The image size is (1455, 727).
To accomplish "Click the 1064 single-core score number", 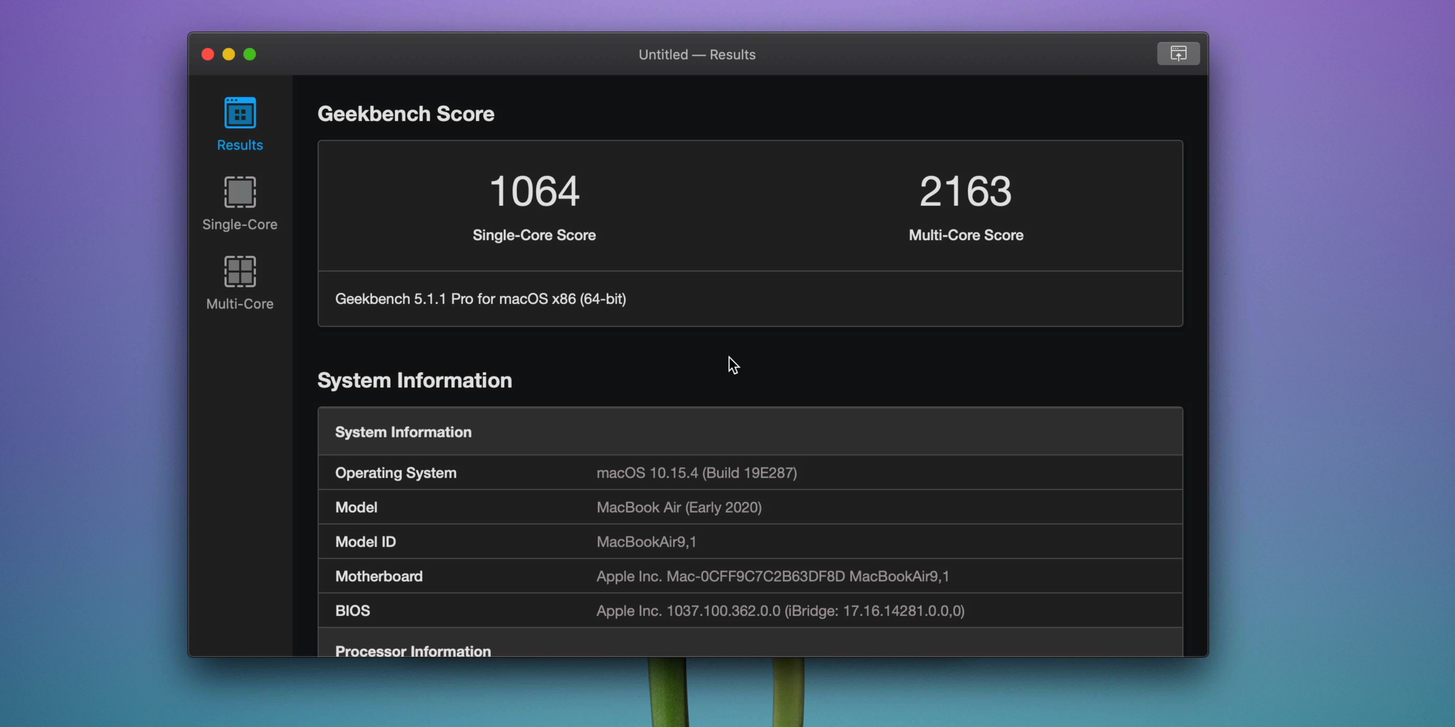I will (534, 191).
